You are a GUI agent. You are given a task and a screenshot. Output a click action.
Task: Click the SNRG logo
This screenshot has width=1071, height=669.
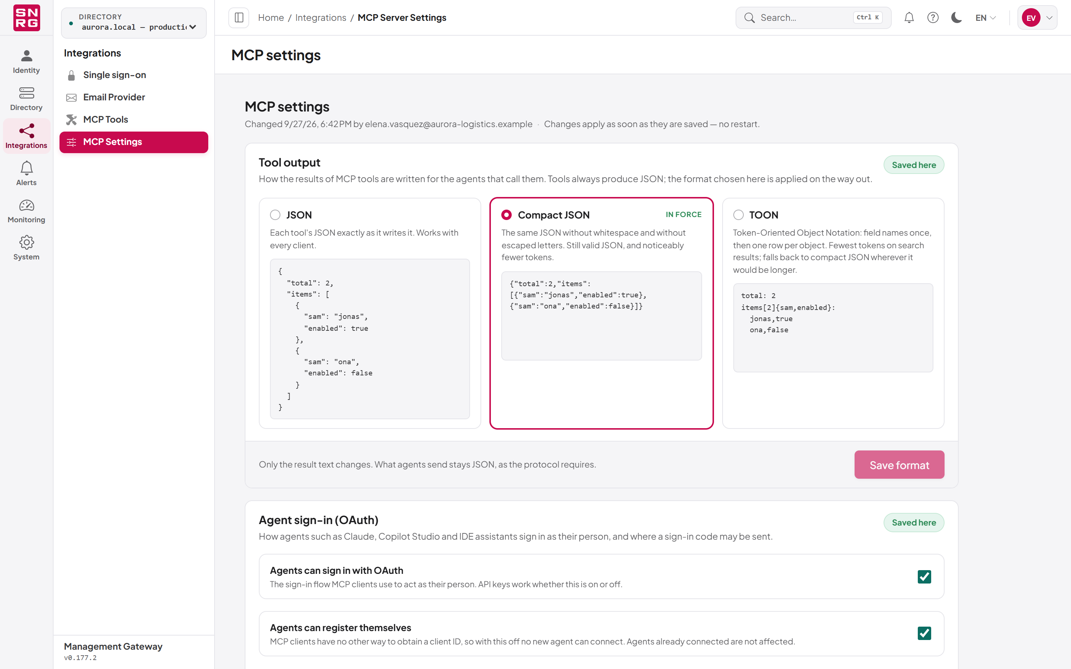(26, 18)
